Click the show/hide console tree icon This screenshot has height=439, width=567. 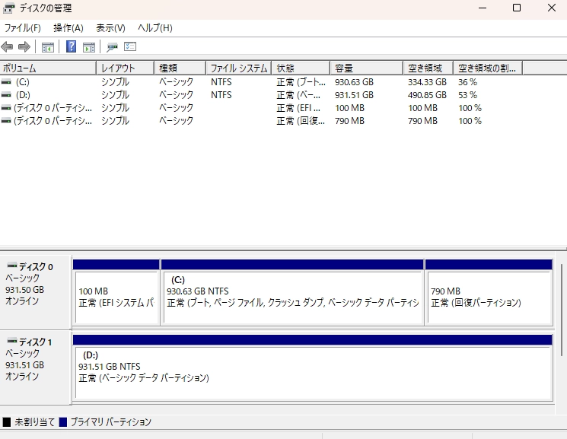point(48,47)
